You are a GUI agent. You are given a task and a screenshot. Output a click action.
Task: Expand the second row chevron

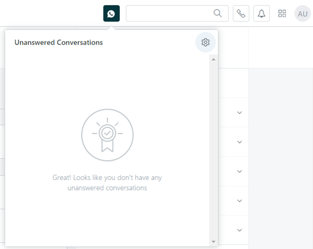pyautogui.click(x=240, y=142)
